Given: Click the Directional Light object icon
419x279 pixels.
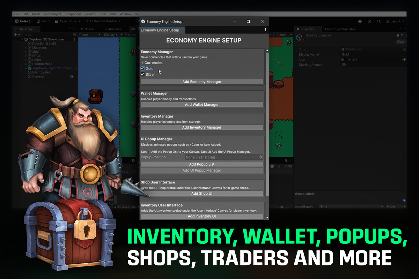Looking at the screenshot, I should [30, 44].
